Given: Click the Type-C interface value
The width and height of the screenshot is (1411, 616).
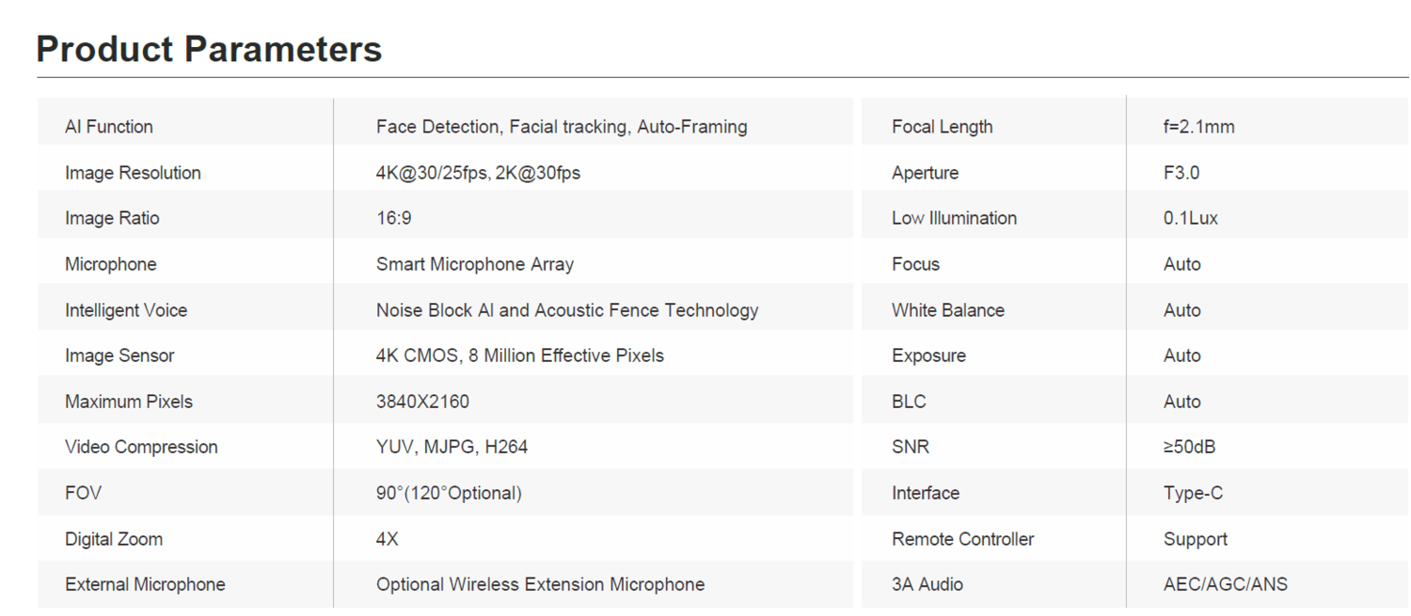Looking at the screenshot, I should coord(1193,493).
